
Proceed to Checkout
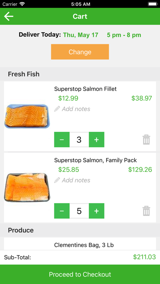(x=80, y=274)
